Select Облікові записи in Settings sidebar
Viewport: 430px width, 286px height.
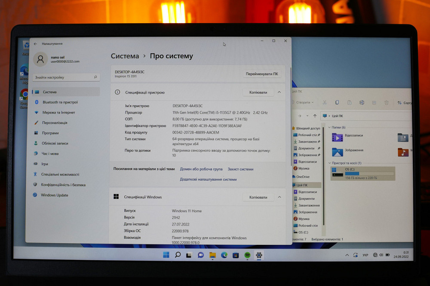(x=55, y=143)
